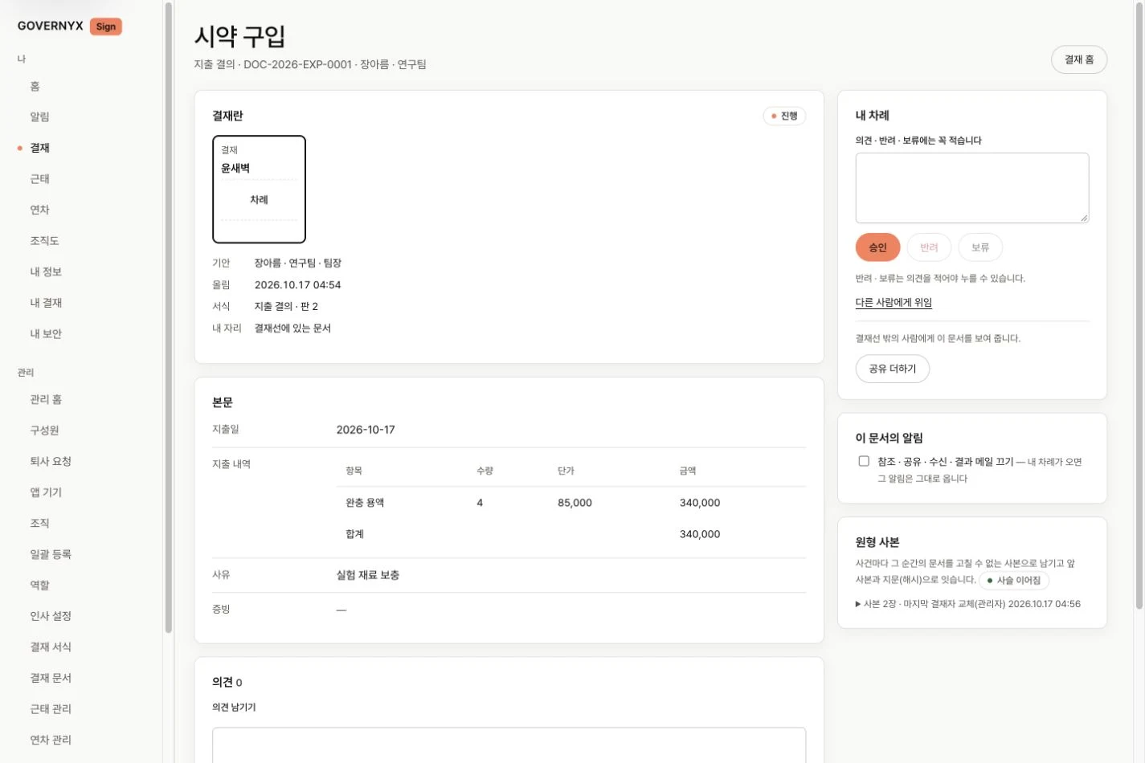Click the 진행 status badge
Viewport: 1145px width, 763px height.
[x=784, y=116]
